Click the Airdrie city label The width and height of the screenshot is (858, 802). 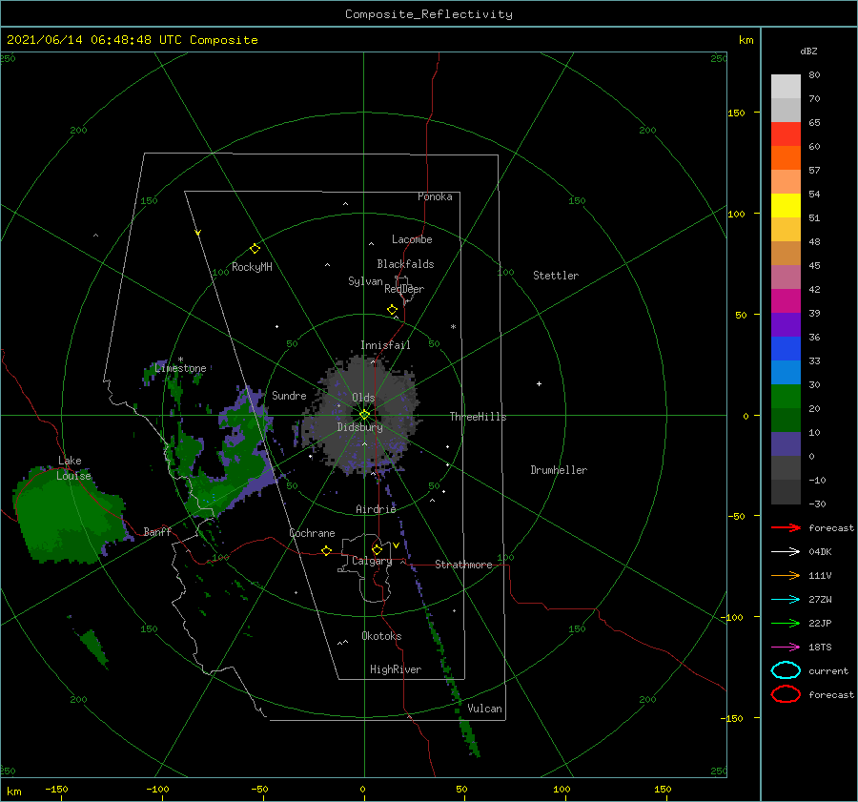(x=376, y=509)
